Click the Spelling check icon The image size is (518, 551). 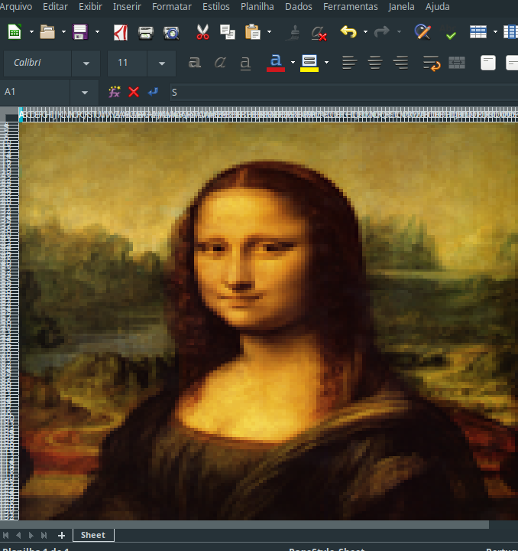tap(450, 32)
